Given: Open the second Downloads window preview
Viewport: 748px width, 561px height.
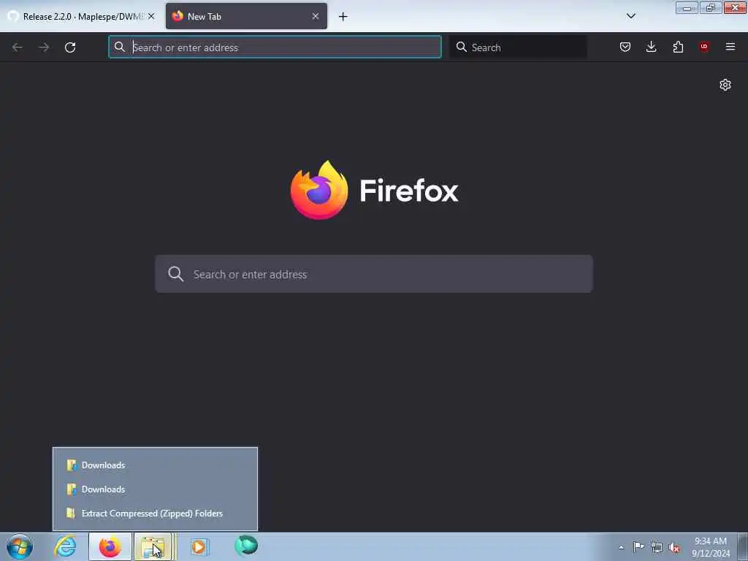Looking at the screenshot, I should (x=155, y=489).
